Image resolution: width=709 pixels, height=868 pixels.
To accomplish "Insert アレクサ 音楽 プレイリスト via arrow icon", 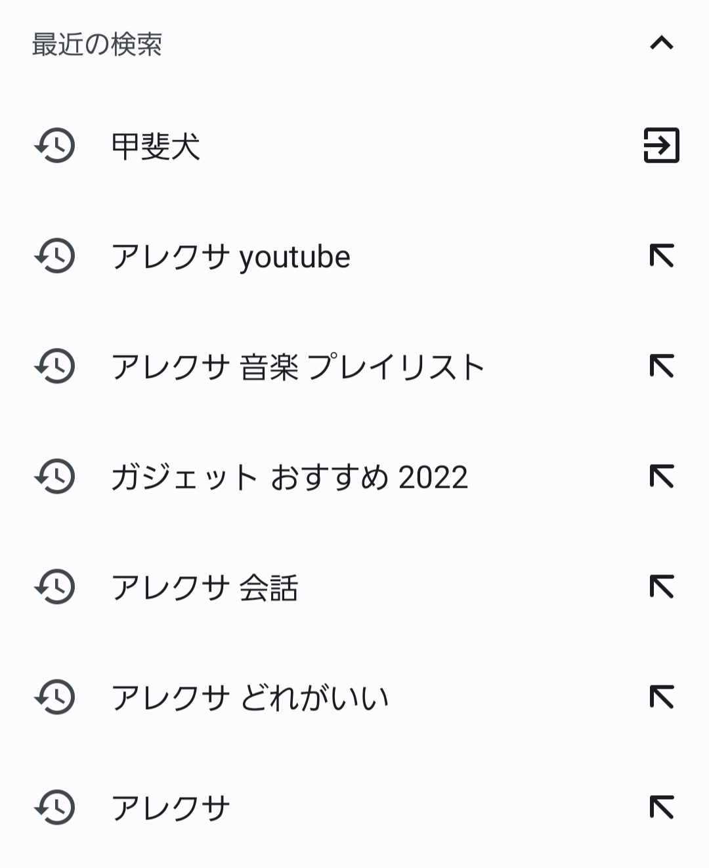I will 661,366.
